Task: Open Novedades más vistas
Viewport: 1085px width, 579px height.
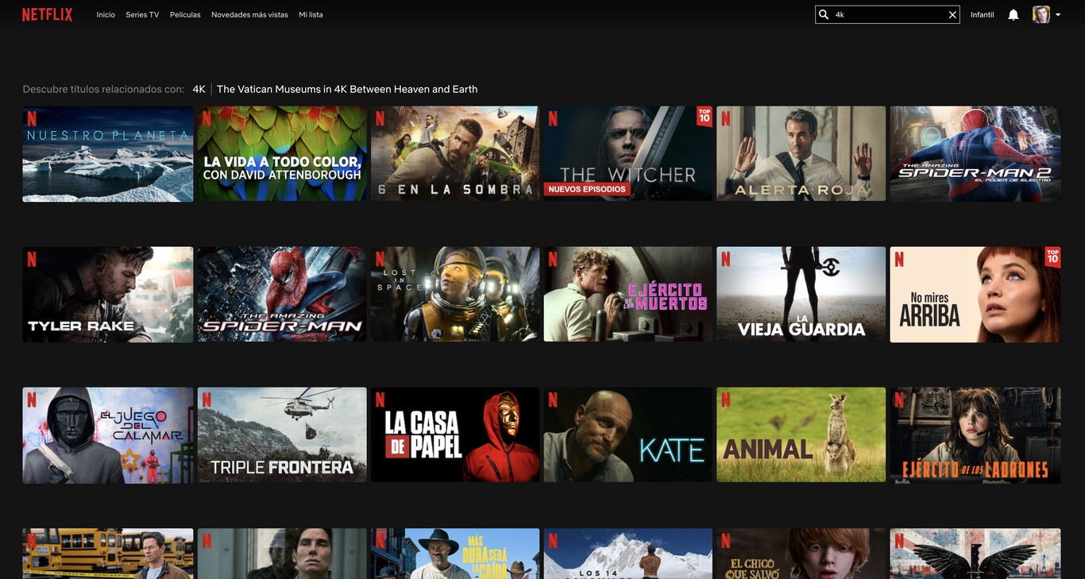Action: pos(249,13)
